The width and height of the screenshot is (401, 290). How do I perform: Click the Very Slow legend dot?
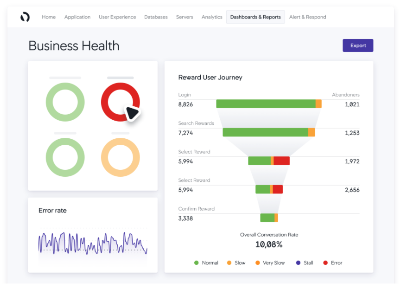point(258,263)
